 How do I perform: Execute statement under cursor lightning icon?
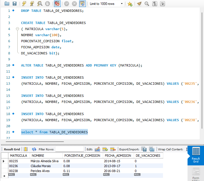[32, 4]
